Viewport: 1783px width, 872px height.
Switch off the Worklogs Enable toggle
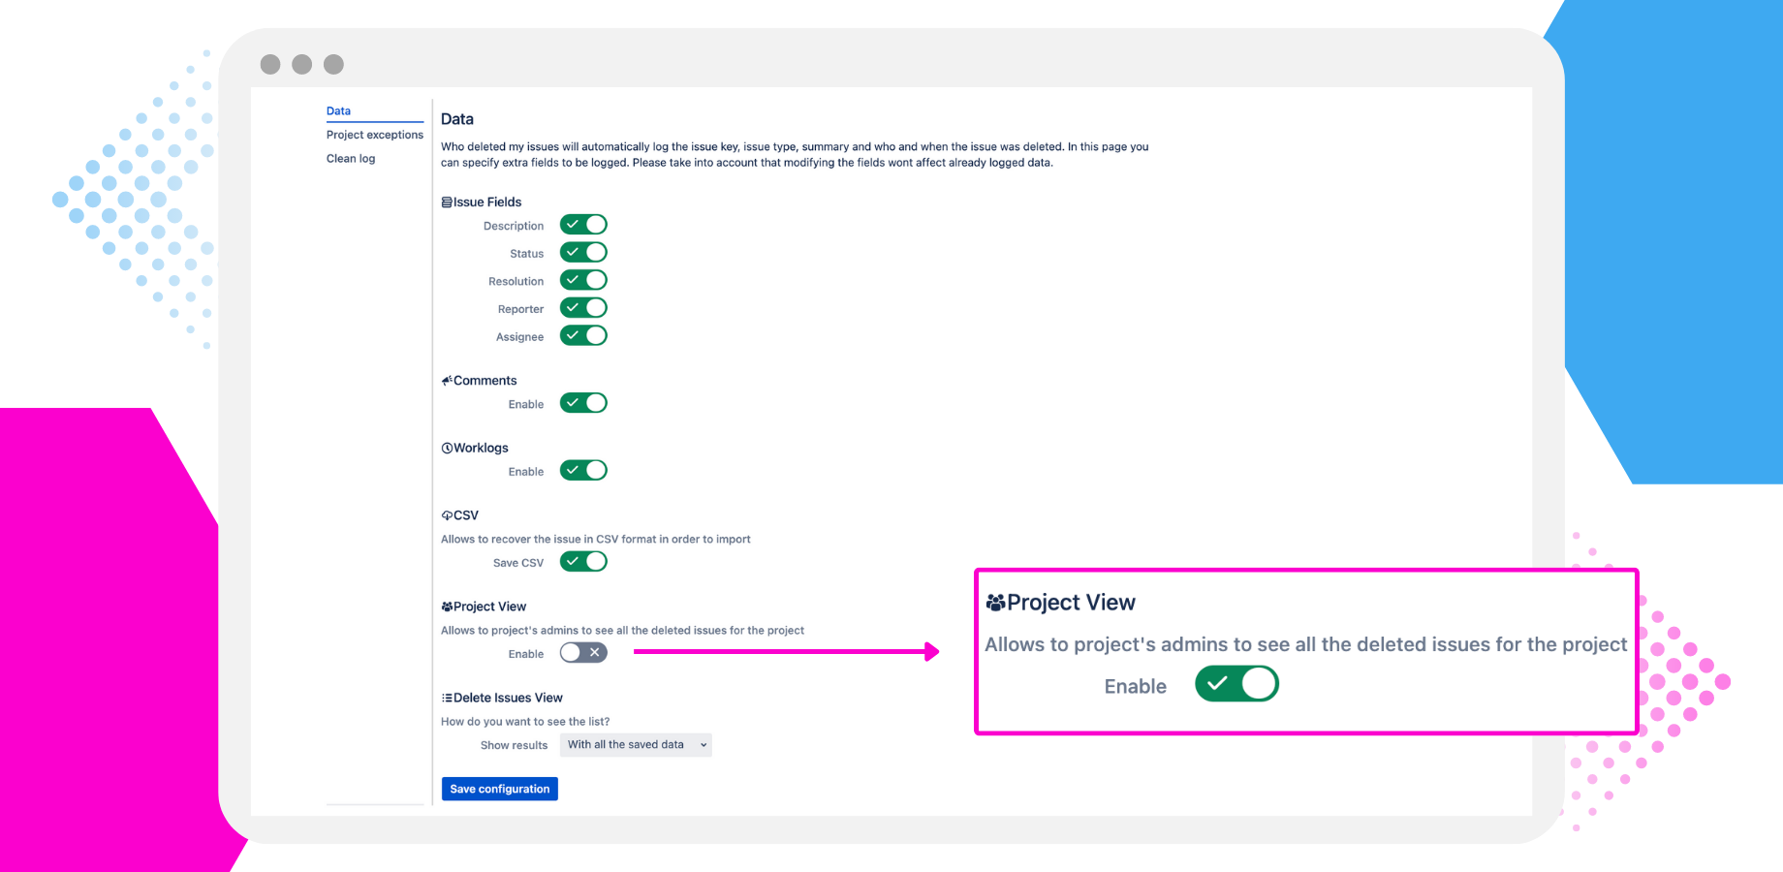pos(583,471)
